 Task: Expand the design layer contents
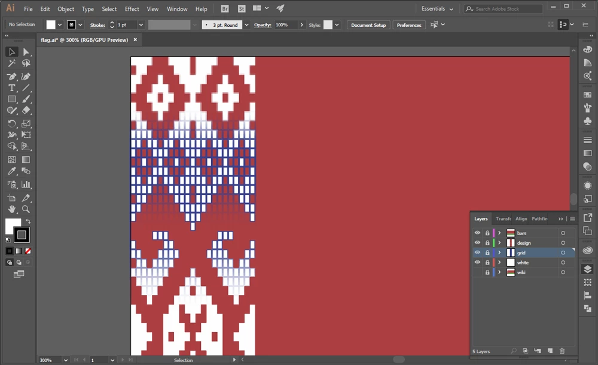(499, 242)
